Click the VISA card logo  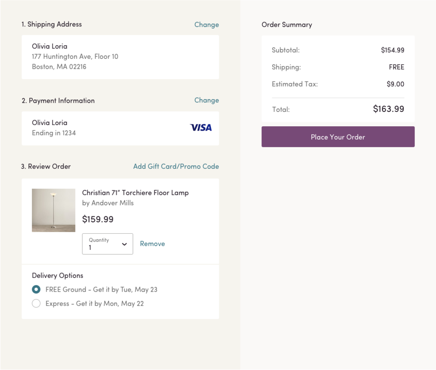(201, 128)
